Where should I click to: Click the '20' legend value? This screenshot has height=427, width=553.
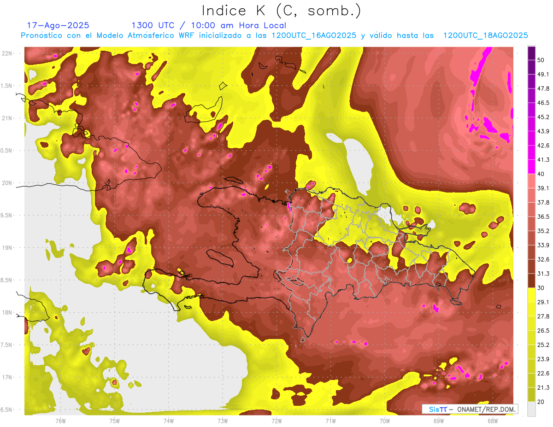click(x=541, y=402)
